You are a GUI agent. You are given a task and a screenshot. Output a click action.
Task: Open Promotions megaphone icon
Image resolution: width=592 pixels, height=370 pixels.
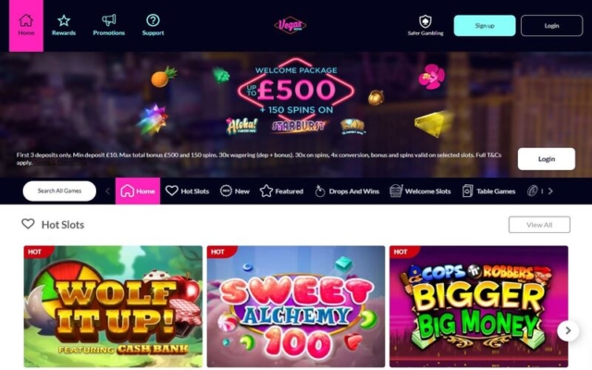[109, 20]
